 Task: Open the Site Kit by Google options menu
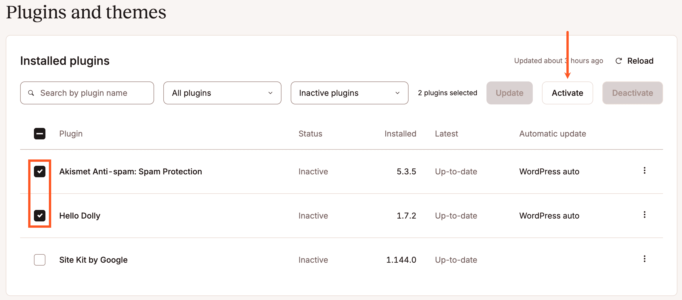coord(644,259)
